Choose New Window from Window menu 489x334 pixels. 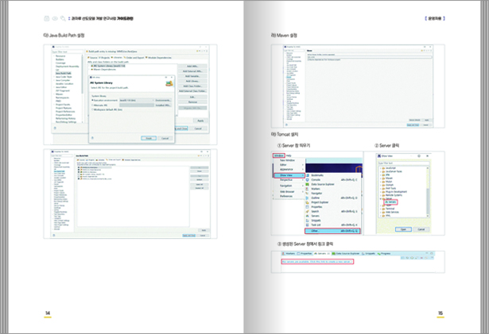coord(287,160)
